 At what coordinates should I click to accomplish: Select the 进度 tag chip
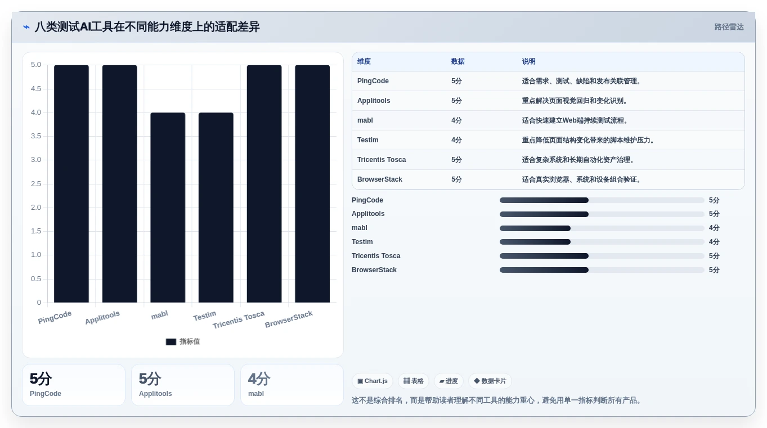click(x=448, y=381)
